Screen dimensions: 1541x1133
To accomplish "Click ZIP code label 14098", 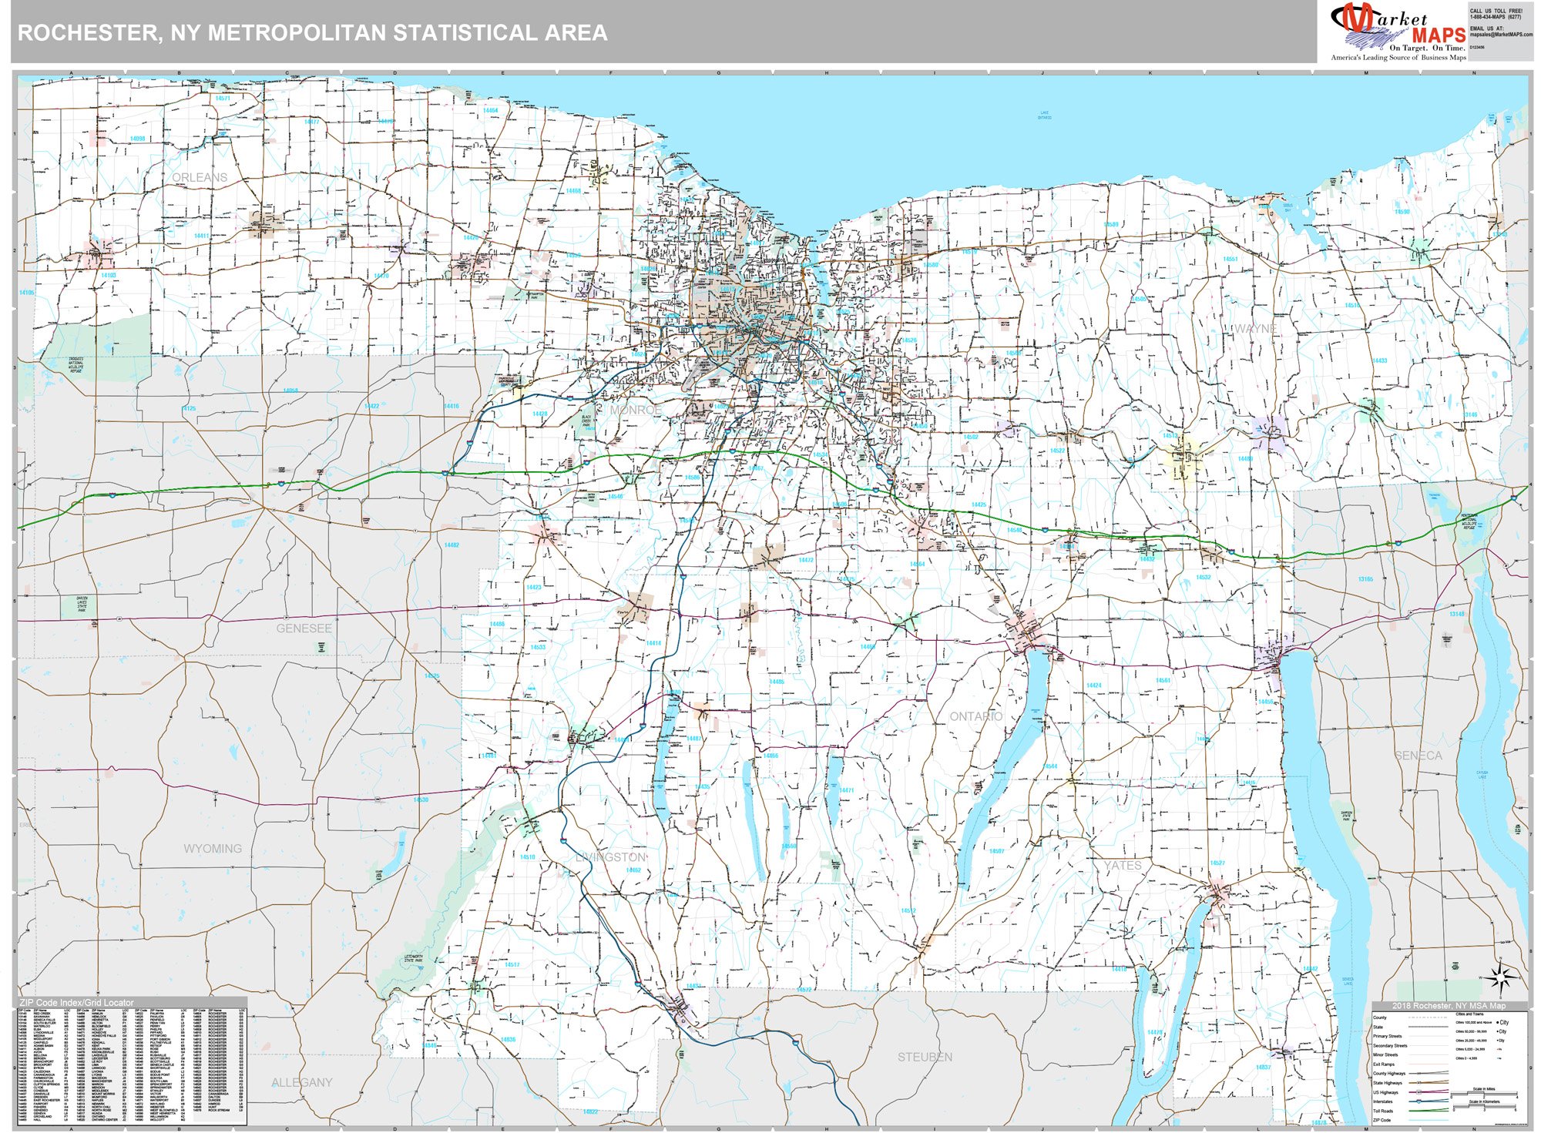I will [x=137, y=139].
